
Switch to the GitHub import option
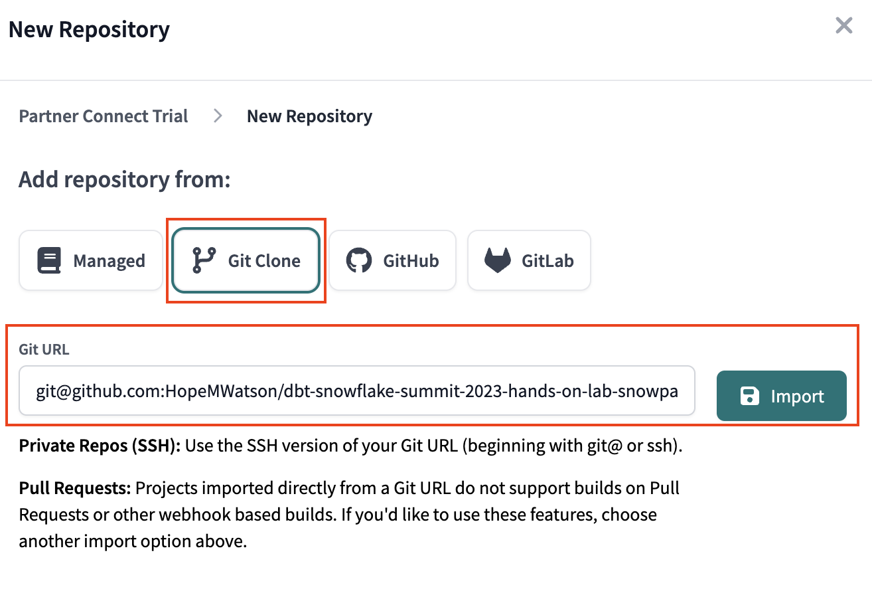pos(392,260)
